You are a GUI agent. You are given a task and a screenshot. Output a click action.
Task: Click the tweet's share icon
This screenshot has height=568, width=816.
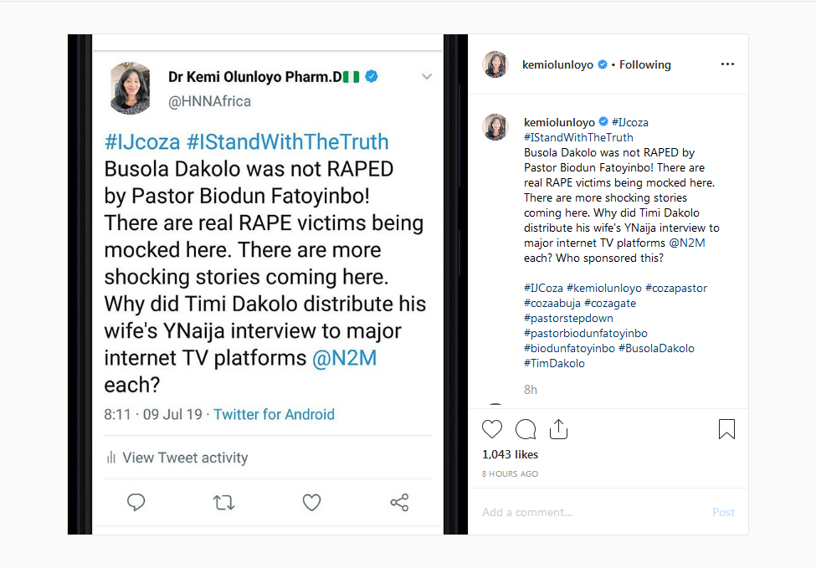click(399, 502)
